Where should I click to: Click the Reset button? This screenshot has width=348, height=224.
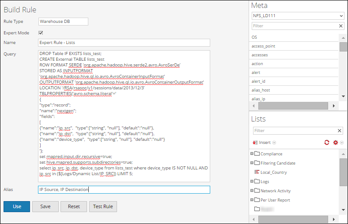(74, 206)
